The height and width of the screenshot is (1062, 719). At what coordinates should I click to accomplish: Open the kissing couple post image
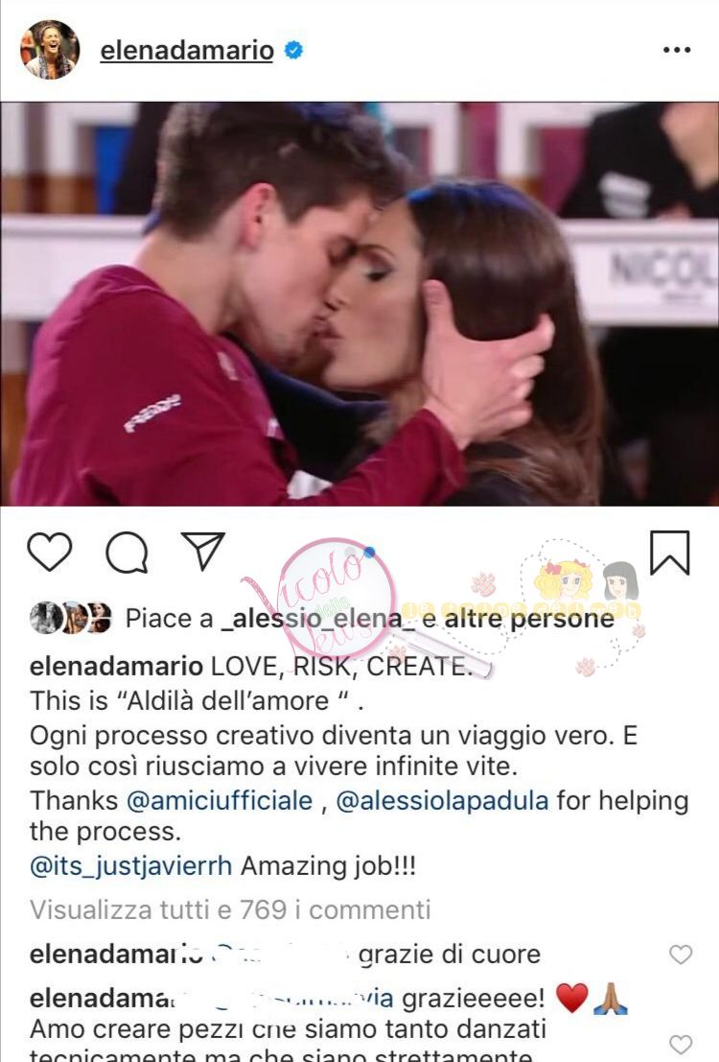tap(359, 304)
